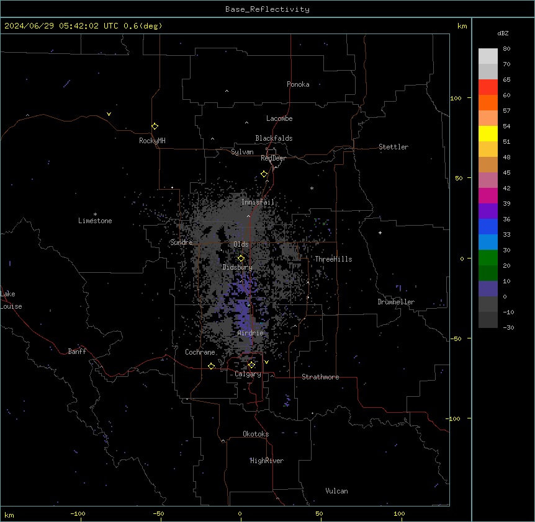Click the Base_Reflectivity title text
The width and height of the screenshot is (535, 522).
[267, 9]
